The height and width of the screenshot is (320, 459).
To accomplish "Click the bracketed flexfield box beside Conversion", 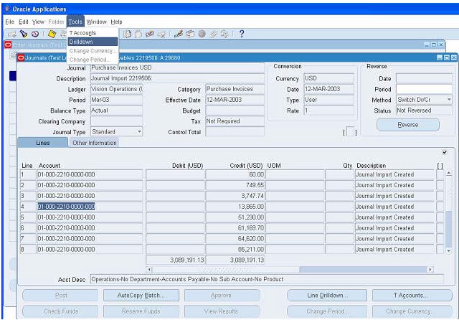I will point(350,132).
